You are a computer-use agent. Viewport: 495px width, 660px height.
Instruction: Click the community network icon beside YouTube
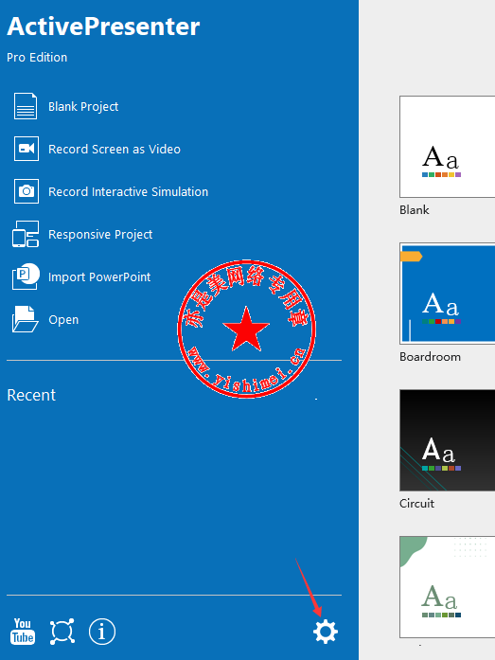pyautogui.click(x=62, y=632)
